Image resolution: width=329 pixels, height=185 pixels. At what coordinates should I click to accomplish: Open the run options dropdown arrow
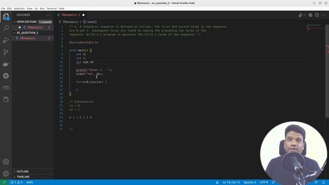tap(305, 15)
